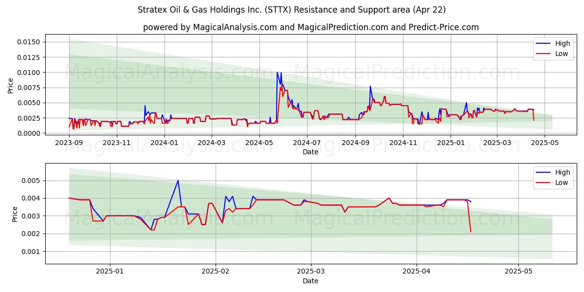Viewport: 584px width, 292px height.
Task: Click the top chart 'Date' axis label
Action: click(310, 152)
